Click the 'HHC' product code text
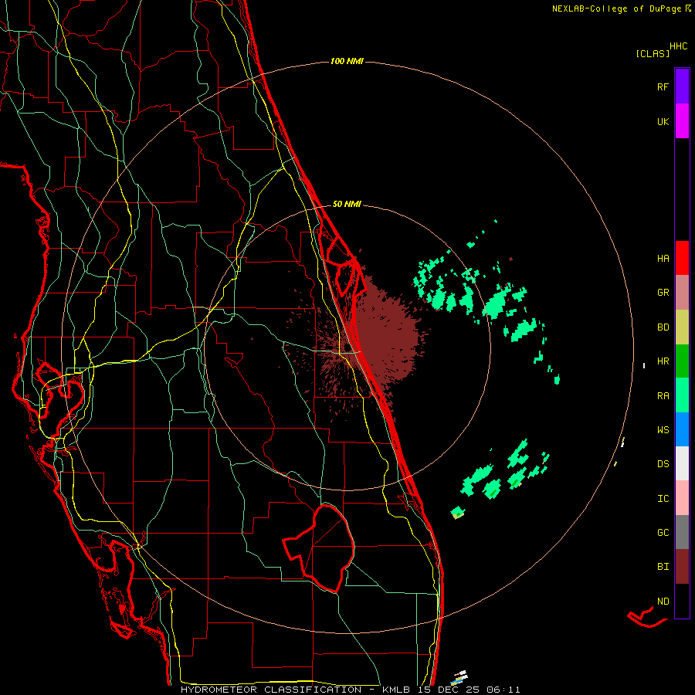The image size is (695, 695). (x=679, y=46)
